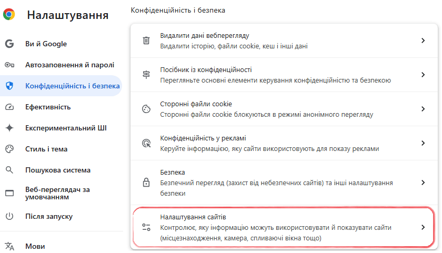Click the Конфіденційність у рекламі title
This screenshot has width=442, height=253.
[203, 138]
